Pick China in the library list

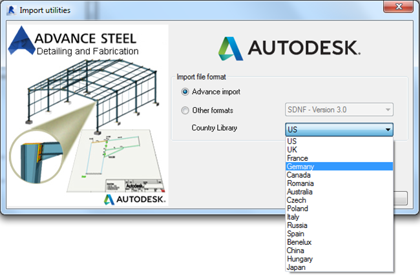(x=339, y=251)
